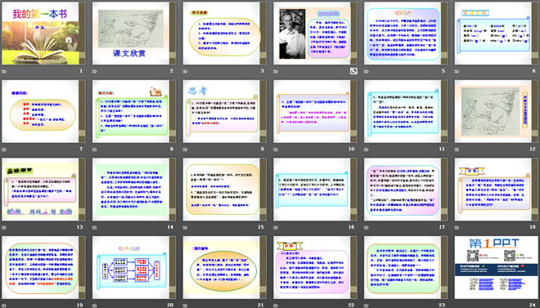Image resolution: width=540 pixels, height=308 pixels.
Task: Click the animation star icon below slide 8
Action: click(95, 150)
